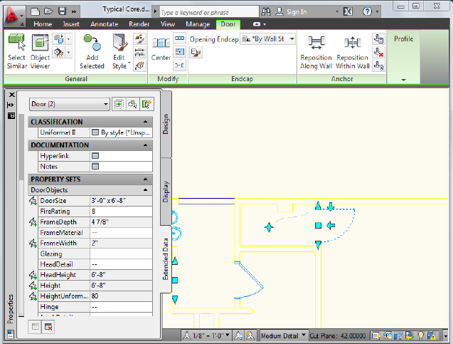Open the Object Viewer tool
Image resolution: width=453 pixels, height=344 pixels.
click(40, 43)
